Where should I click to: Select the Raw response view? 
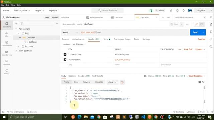(x=76, y=82)
